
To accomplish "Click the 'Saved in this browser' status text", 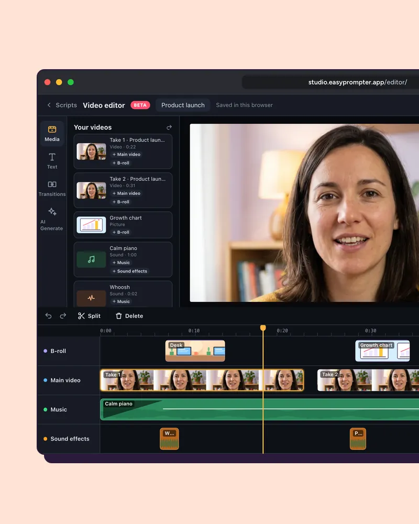I will click(x=244, y=105).
